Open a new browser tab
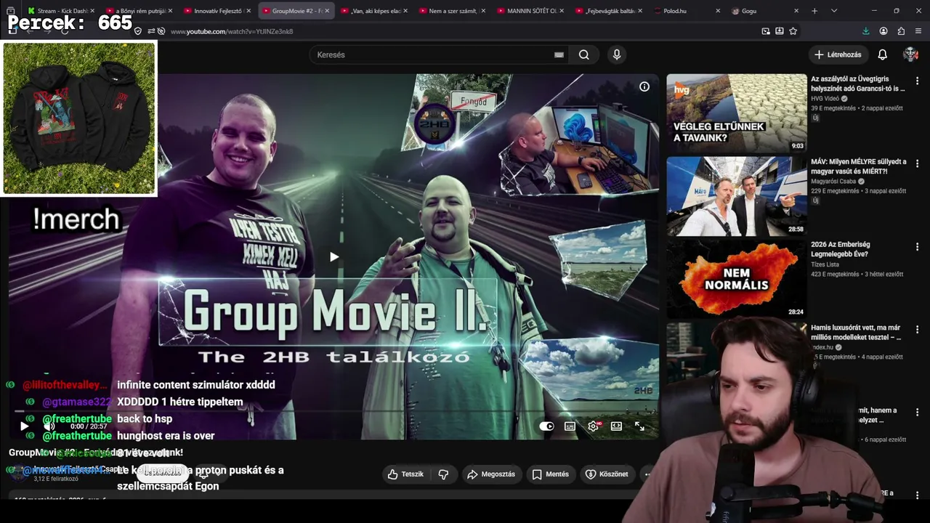This screenshot has height=523, width=930. pos(814,11)
